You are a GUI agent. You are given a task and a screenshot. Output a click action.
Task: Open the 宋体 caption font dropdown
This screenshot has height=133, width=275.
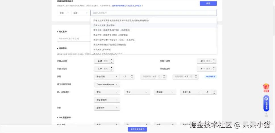tap(107, 92)
